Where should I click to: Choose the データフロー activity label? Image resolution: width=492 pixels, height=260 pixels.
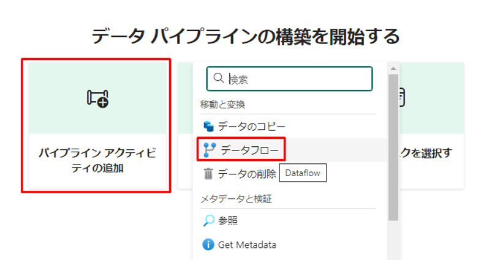249,150
